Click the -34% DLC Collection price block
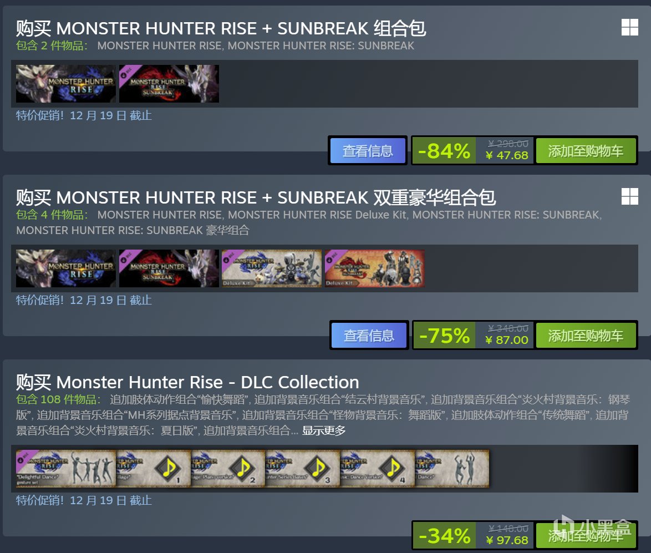This screenshot has height=553, width=651. click(x=473, y=535)
